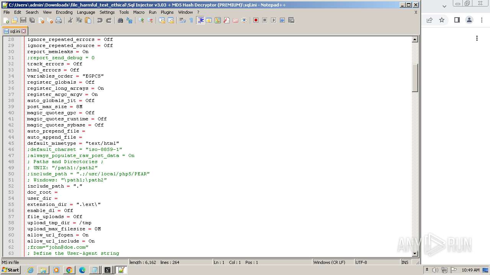
Task: Start macro recording with red record button
Action: click(256, 20)
